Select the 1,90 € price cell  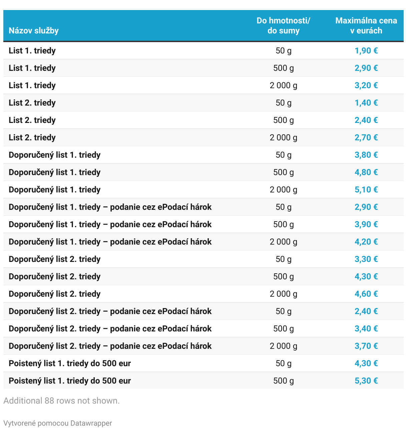point(366,51)
